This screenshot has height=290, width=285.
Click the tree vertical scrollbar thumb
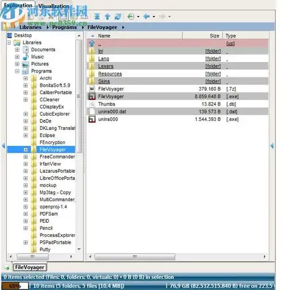tap(79, 97)
